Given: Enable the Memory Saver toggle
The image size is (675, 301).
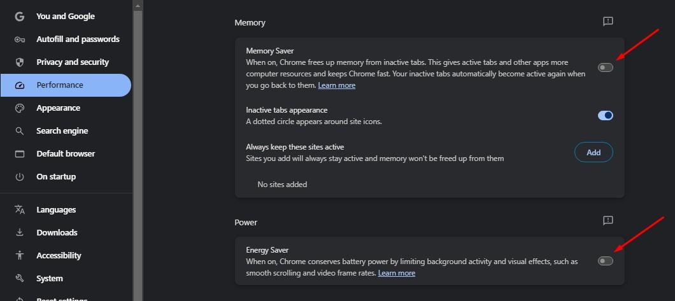Looking at the screenshot, I should [605, 67].
